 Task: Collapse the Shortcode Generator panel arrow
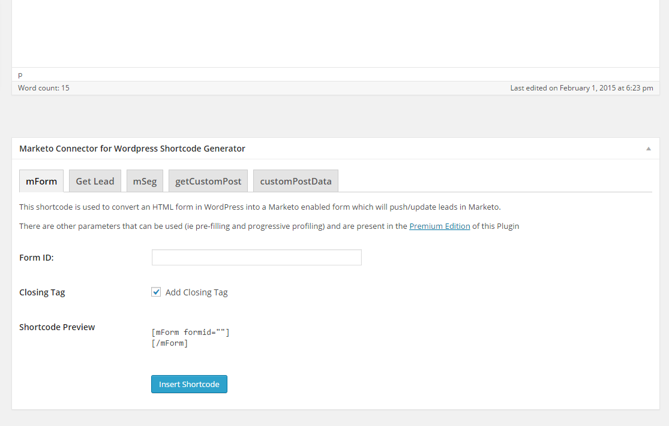click(648, 149)
